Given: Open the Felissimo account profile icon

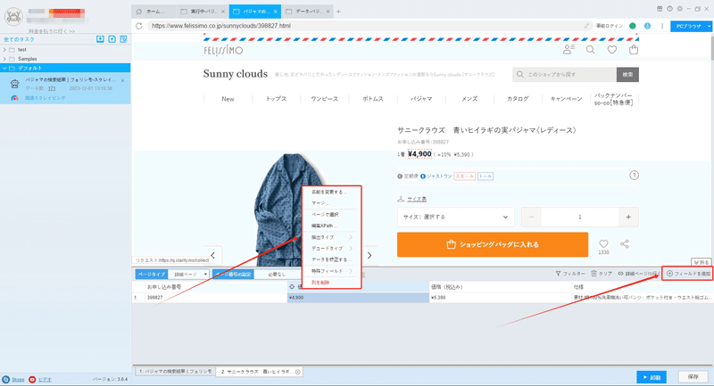Looking at the screenshot, I should (569, 50).
